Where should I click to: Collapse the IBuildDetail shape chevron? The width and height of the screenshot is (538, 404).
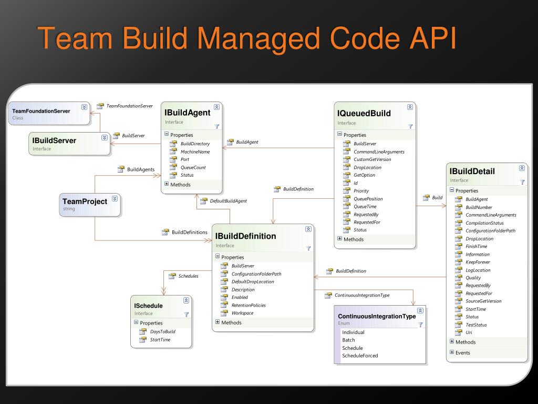[x=522, y=168]
